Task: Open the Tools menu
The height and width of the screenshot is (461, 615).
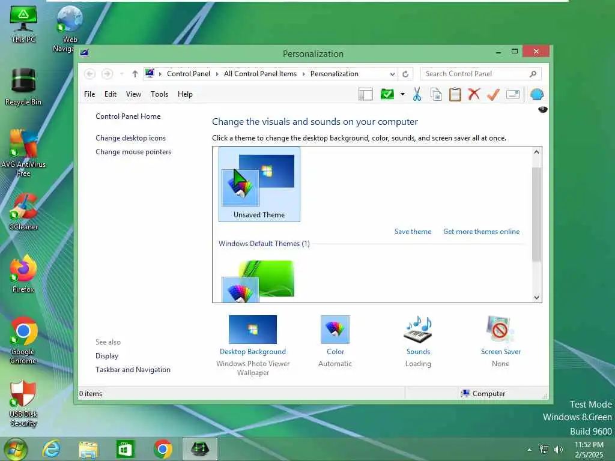Action: click(x=159, y=94)
